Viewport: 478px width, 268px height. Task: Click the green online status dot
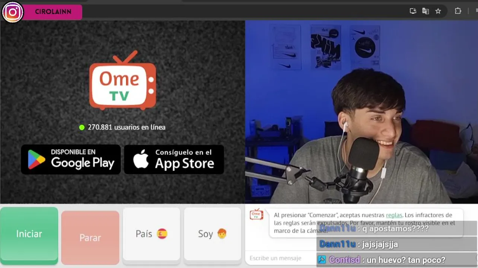[82, 127]
